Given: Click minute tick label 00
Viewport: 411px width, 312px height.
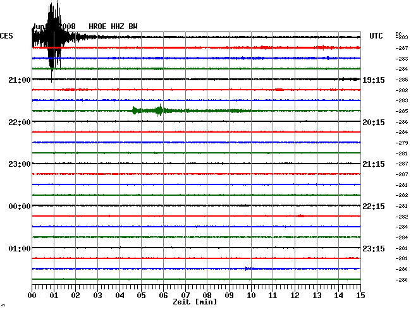Looking at the screenshot, I should [x=32, y=296].
